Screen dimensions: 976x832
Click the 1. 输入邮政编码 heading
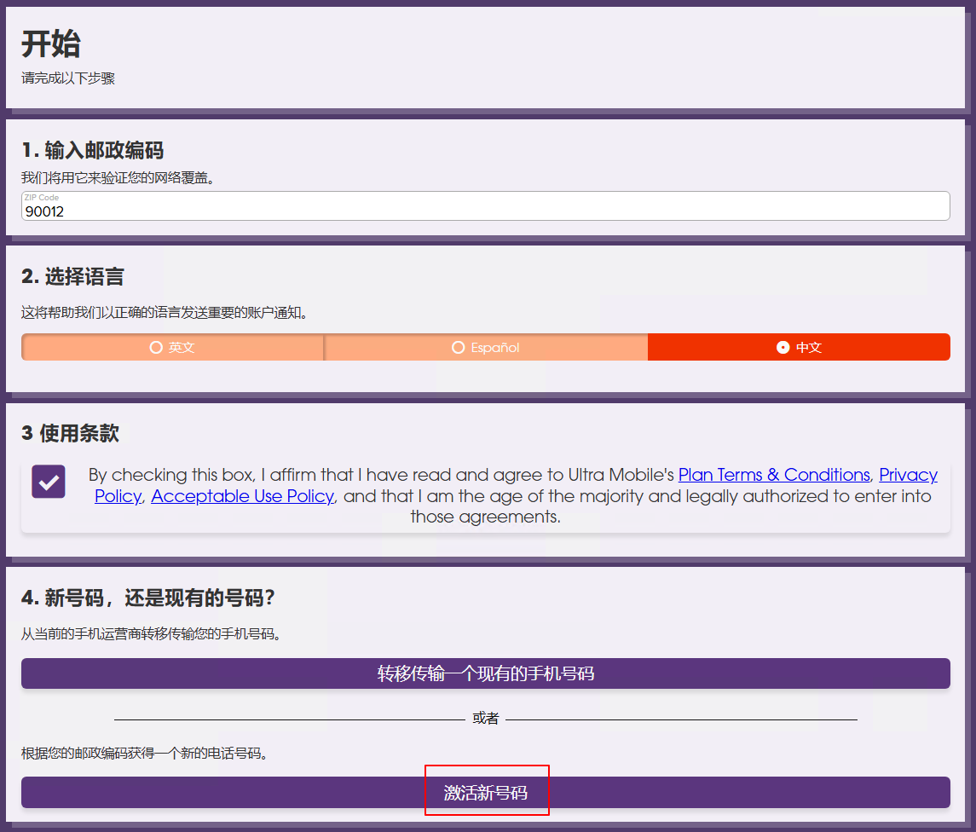pyautogui.click(x=92, y=151)
